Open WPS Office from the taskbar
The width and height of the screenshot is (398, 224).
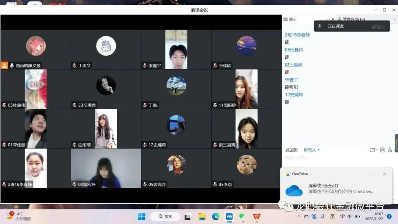(256, 216)
